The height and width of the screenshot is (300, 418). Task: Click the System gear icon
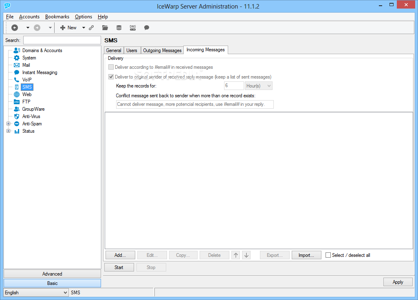(x=17, y=58)
